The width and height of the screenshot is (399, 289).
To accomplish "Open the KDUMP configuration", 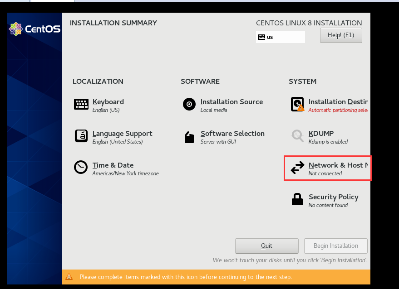I will [x=321, y=134].
